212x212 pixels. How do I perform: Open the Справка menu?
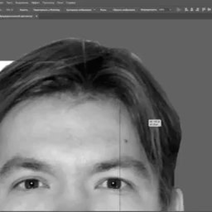coord(71,3)
